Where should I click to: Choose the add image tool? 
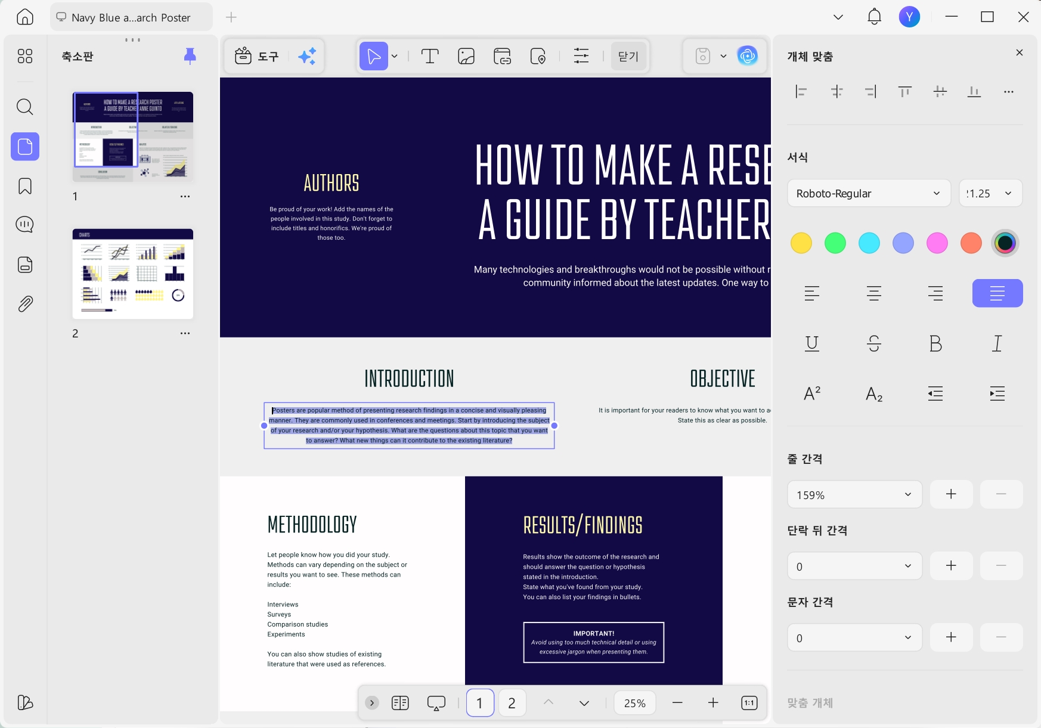tap(466, 57)
